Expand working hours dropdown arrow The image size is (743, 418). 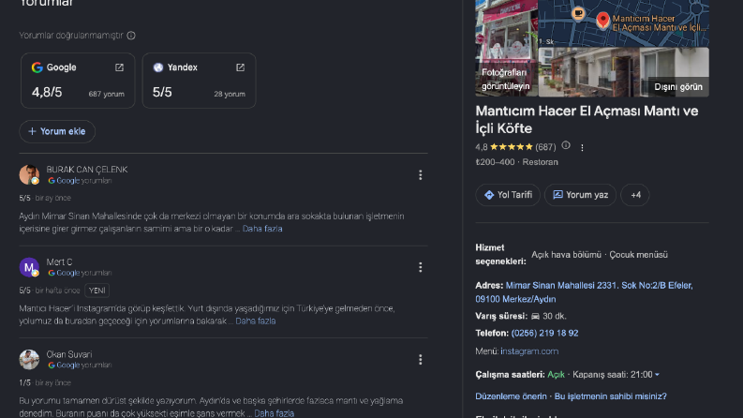click(x=657, y=374)
